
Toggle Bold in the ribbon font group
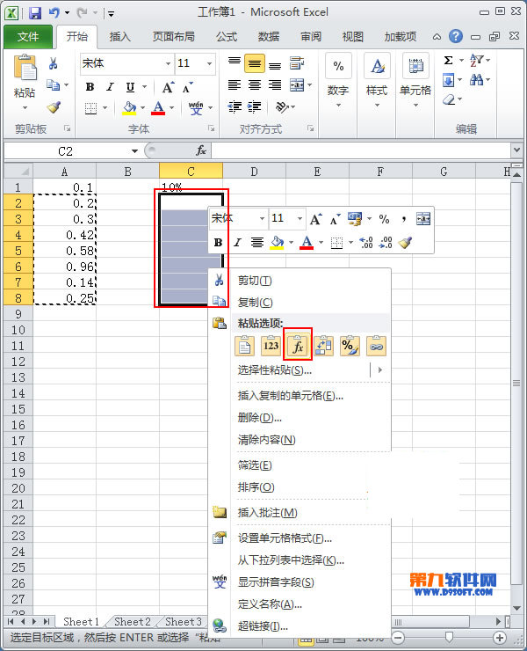(90, 87)
